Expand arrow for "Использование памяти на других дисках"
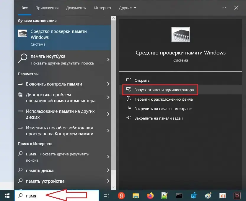This screenshot has height=201, width=246. tap(108, 114)
